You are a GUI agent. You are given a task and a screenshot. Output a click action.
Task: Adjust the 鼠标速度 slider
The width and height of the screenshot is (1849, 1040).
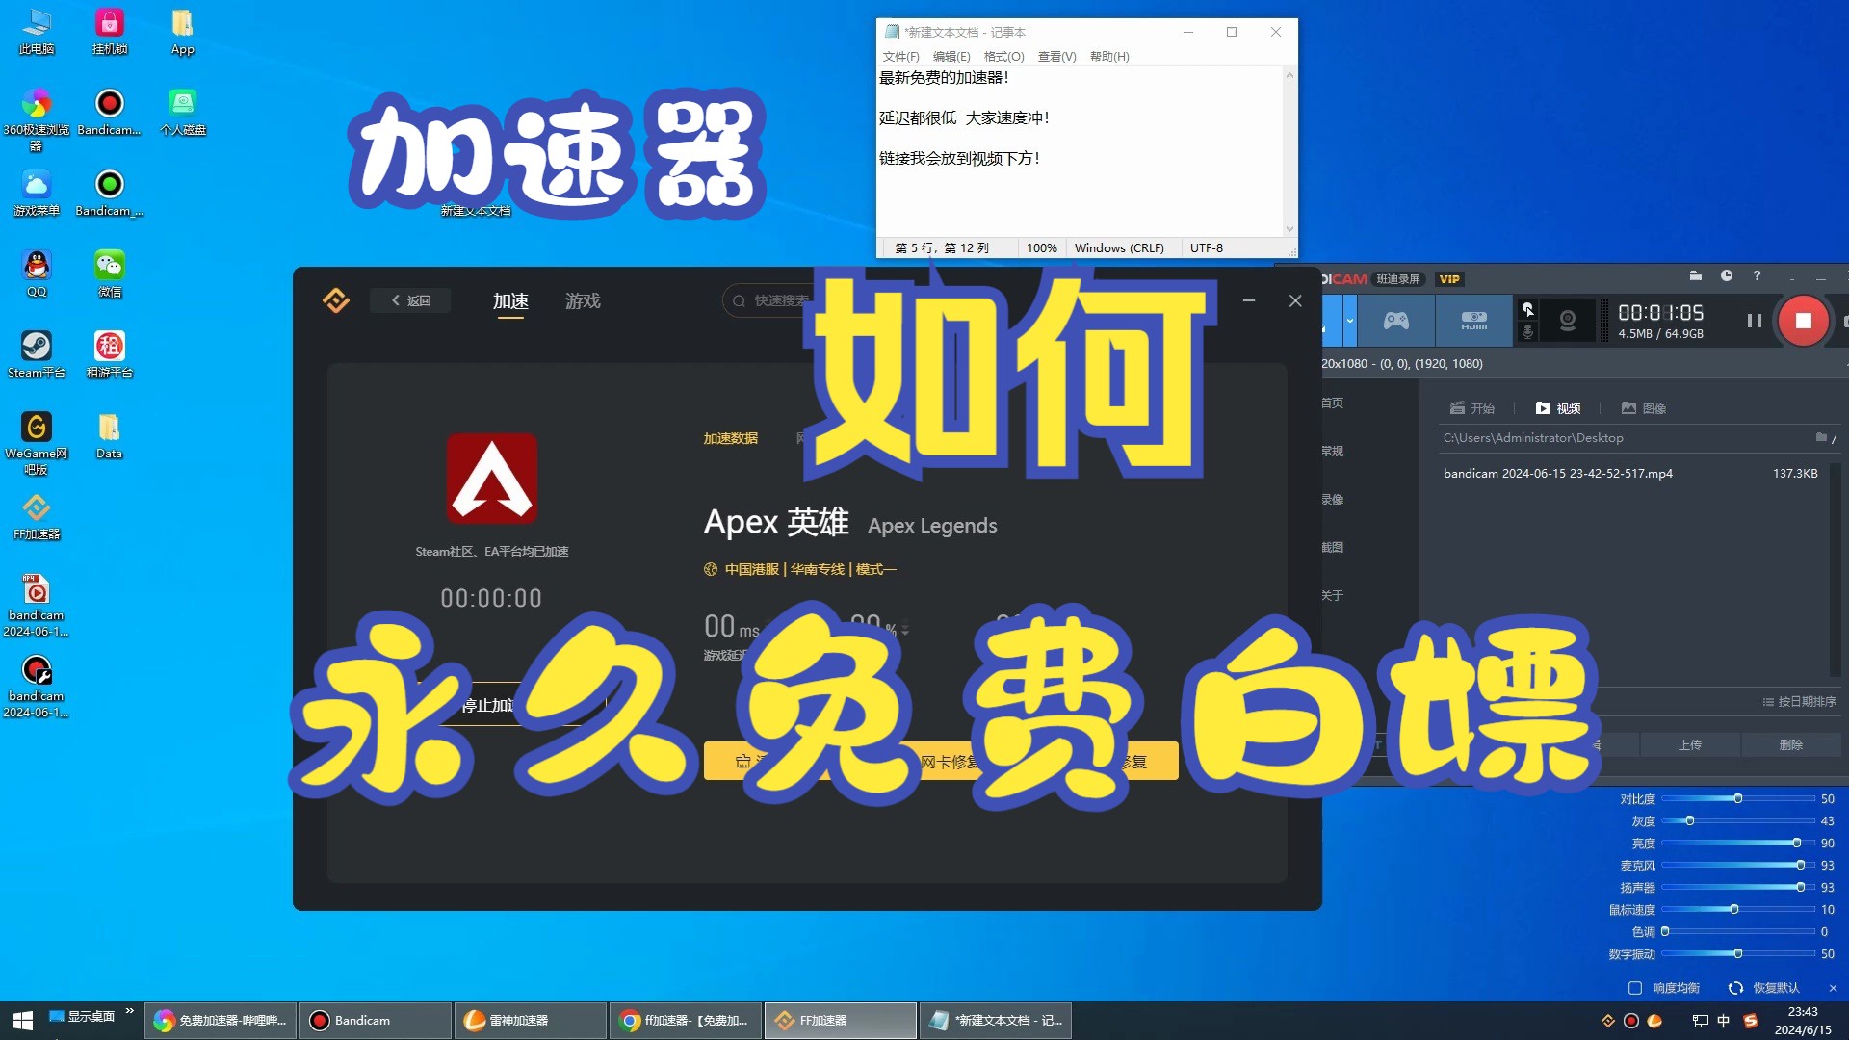click(1738, 909)
